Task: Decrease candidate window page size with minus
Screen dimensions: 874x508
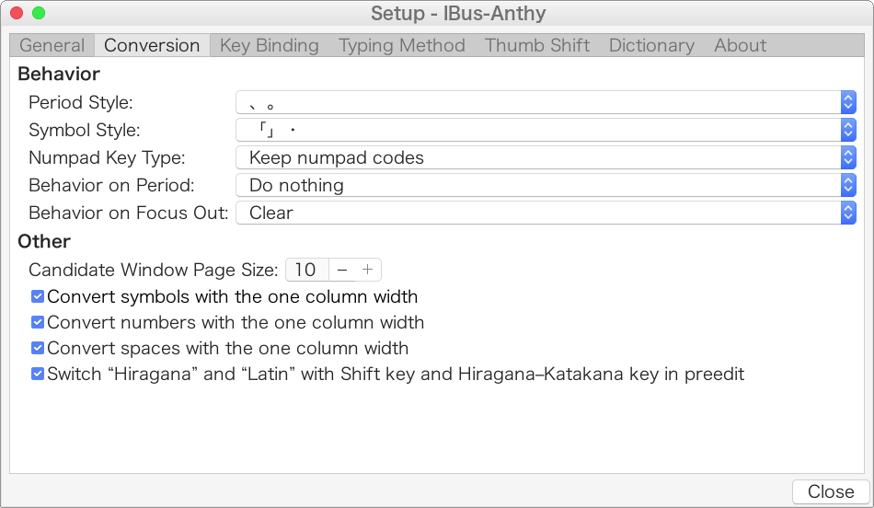Action: pyautogui.click(x=342, y=270)
